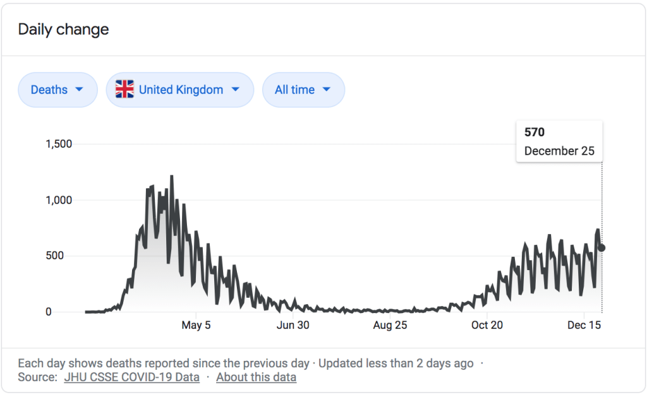Click the Deaths text label in filter
Image resolution: width=647 pixels, height=395 pixels.
(49, 90)
